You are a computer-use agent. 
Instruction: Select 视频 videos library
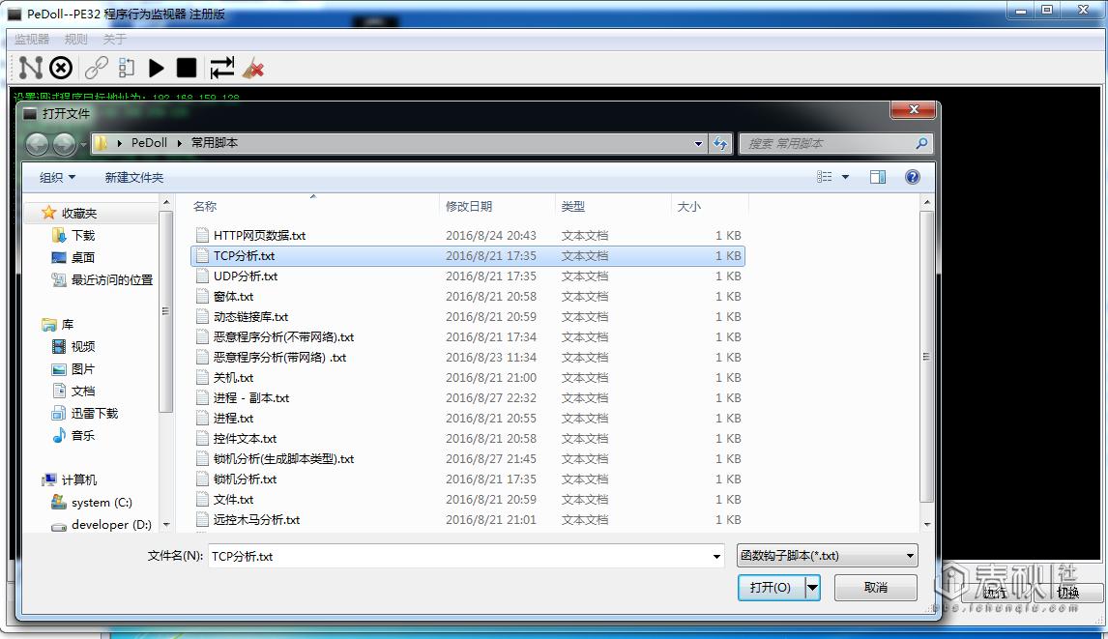83,346
